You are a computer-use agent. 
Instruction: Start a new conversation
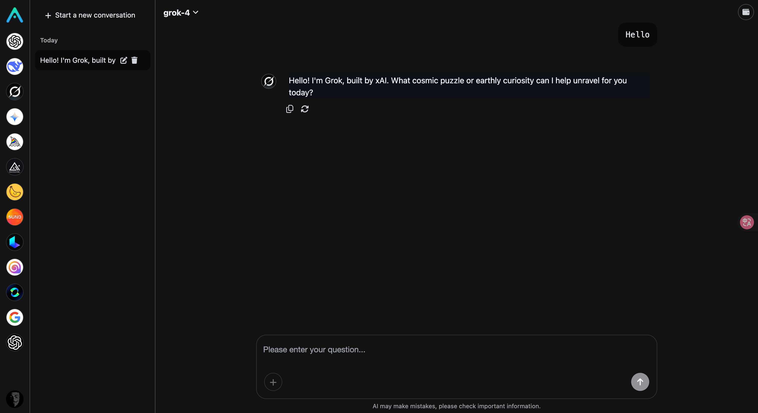(90, 15)
